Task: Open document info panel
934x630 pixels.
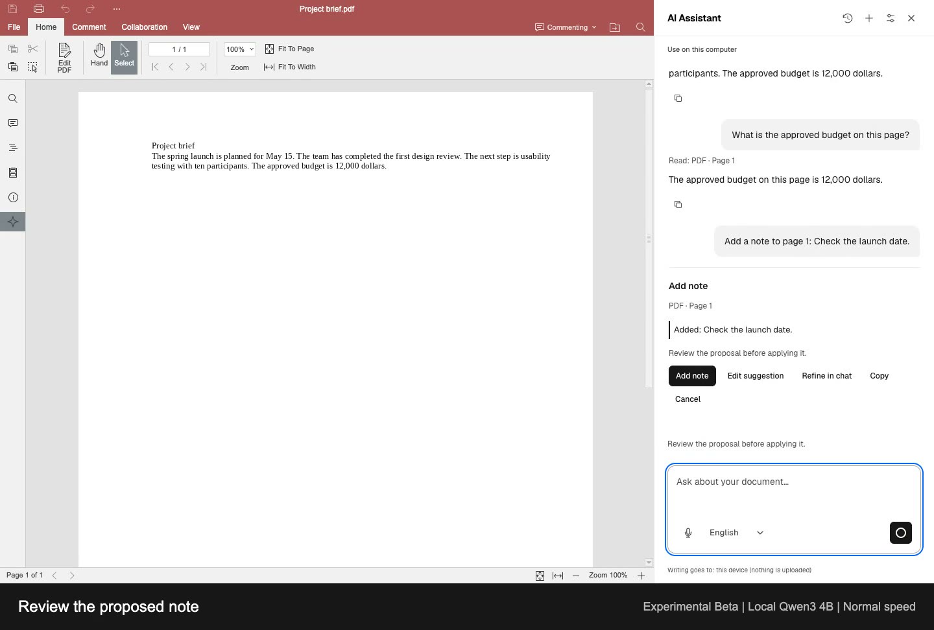Action: (13, 198)
